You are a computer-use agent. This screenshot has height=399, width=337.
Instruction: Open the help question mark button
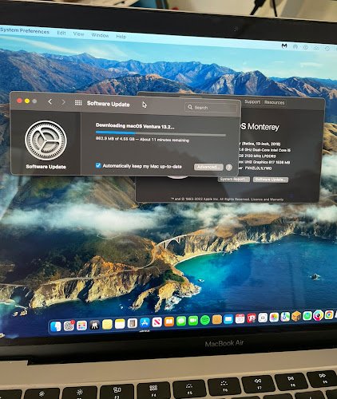228,168
